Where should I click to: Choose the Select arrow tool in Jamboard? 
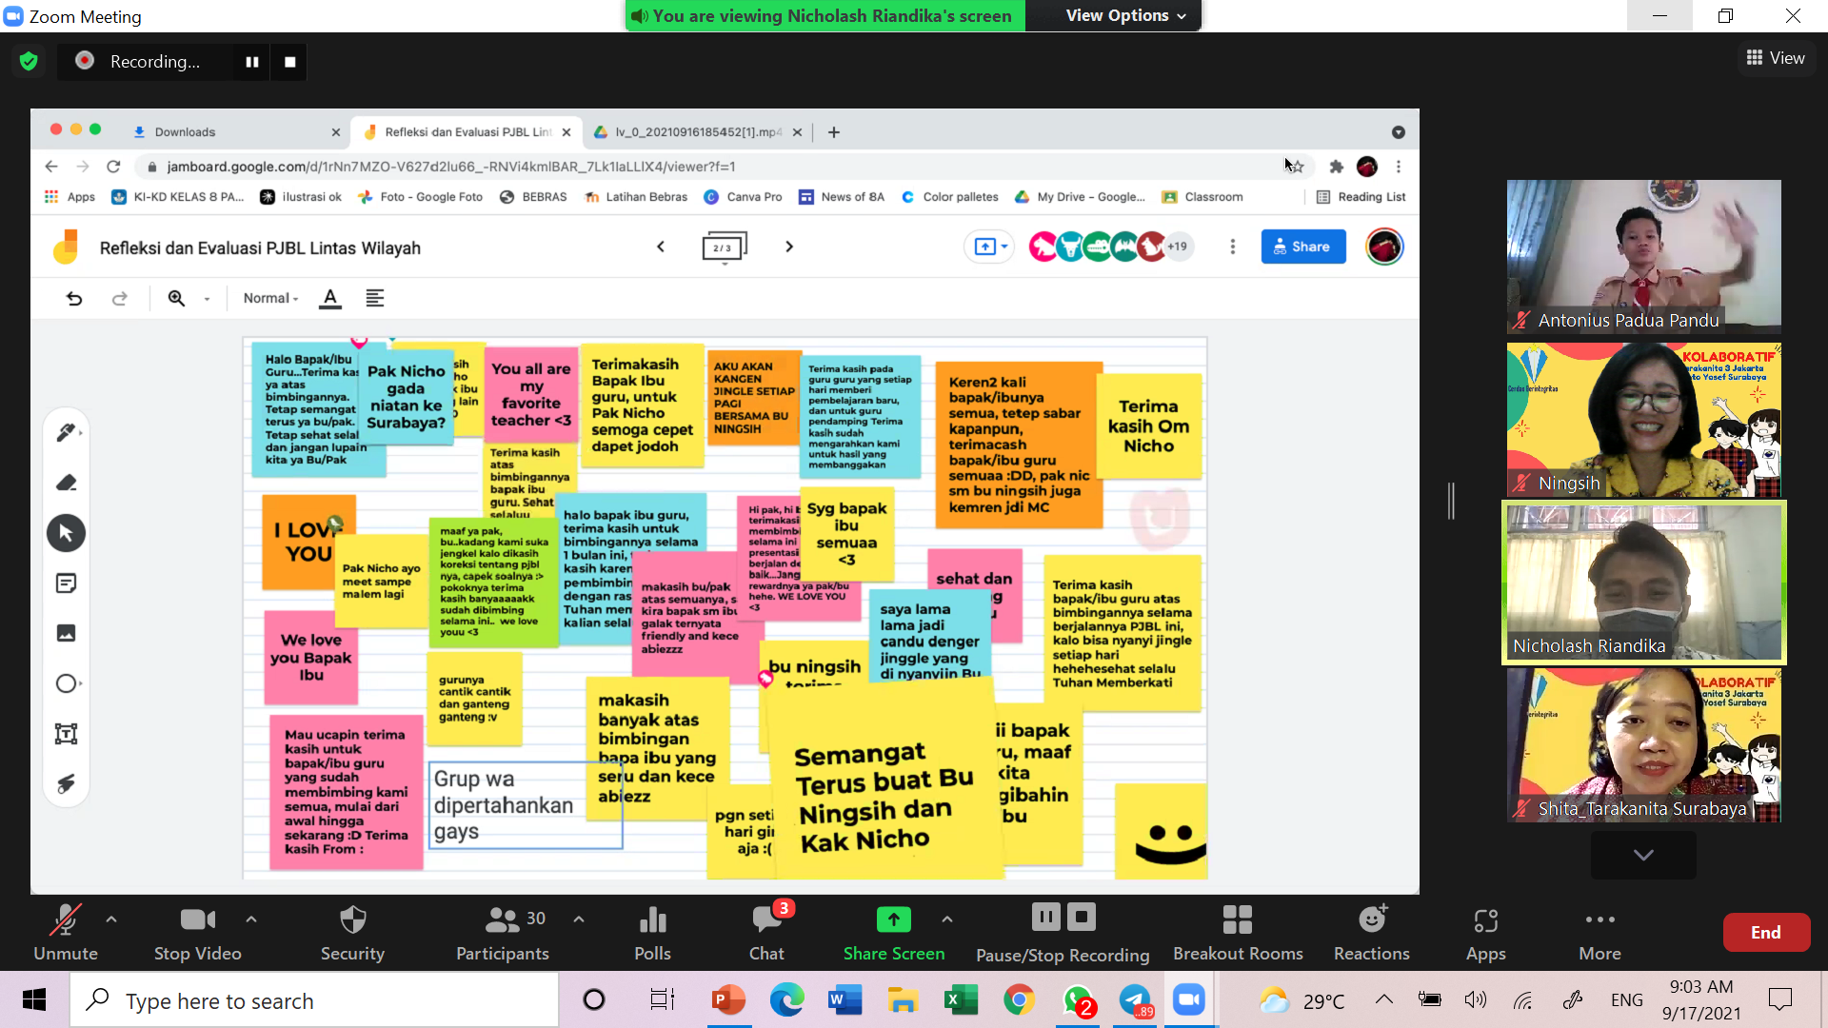pyautogui.click(x=66, y=533)
